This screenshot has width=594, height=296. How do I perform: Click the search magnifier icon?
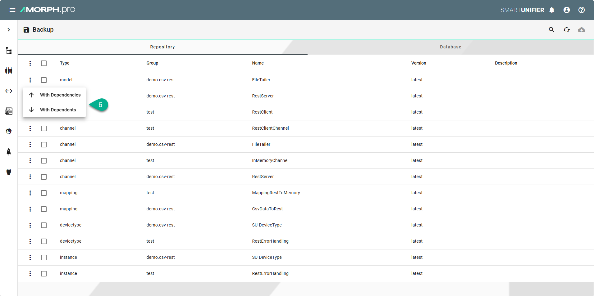pyautogui.click(x=551, y=30)
